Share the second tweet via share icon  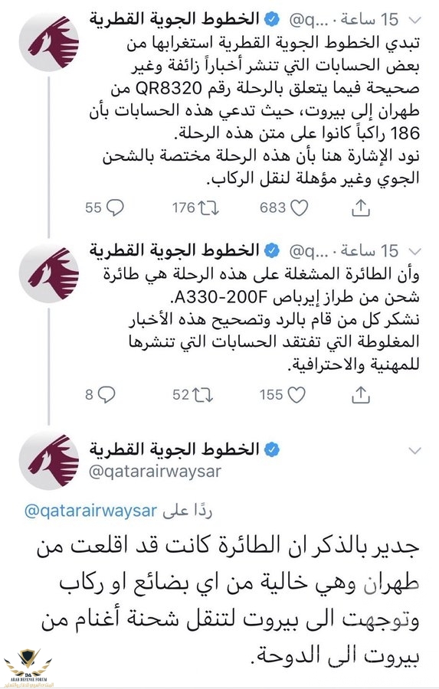point(360,394)
